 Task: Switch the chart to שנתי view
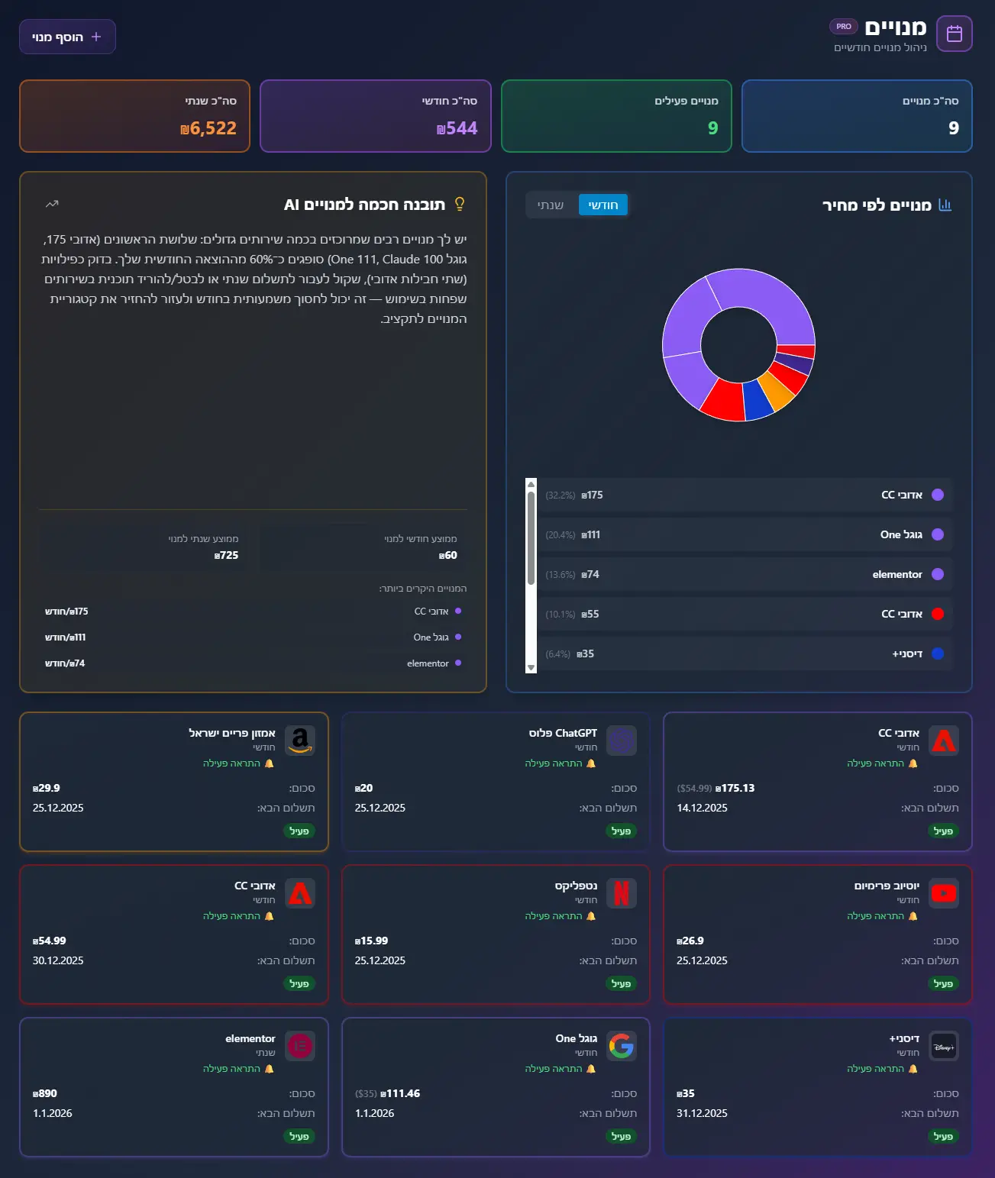point(550,205)
